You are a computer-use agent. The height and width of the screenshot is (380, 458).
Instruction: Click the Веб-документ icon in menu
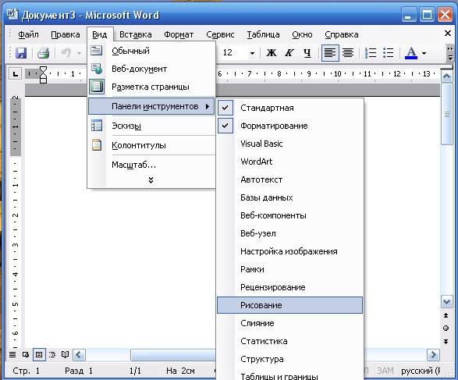click(x=97, y=69)
